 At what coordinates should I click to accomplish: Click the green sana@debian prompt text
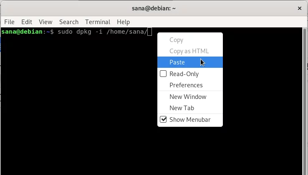point(22,32)
